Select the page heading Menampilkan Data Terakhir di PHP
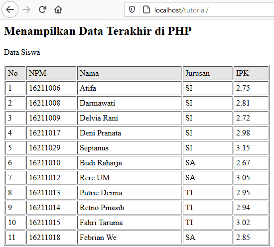 pos(98,31)
